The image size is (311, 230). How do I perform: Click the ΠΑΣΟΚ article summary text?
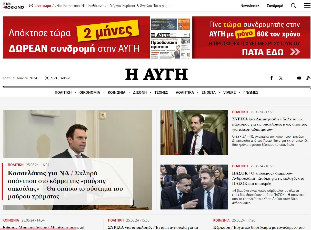(269, 197)
